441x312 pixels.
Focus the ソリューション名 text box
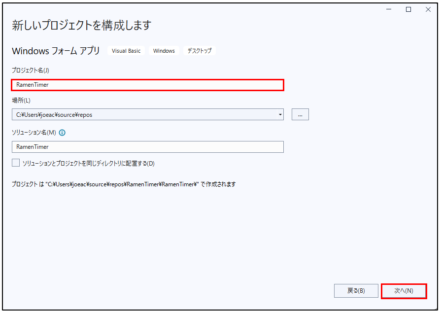click(x=147, y=147)
